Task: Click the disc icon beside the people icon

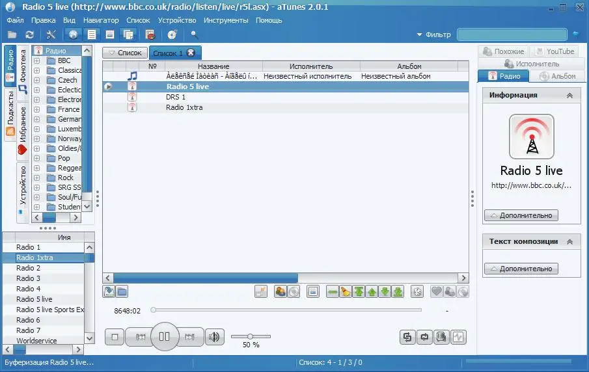Action: coord(294,291)
